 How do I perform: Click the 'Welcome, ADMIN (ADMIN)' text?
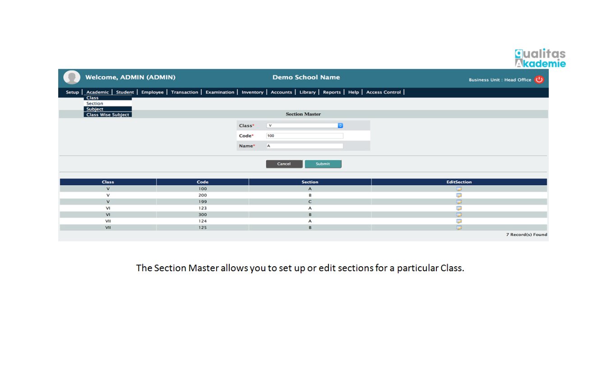(130, 77)
